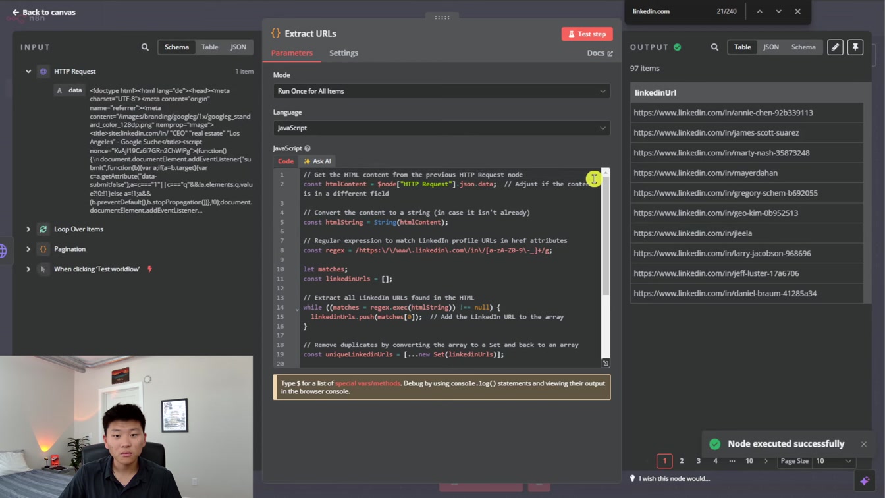Grab the drag handle above Extract URLs panel
This screenshot has height=498, width=885.
442,17
